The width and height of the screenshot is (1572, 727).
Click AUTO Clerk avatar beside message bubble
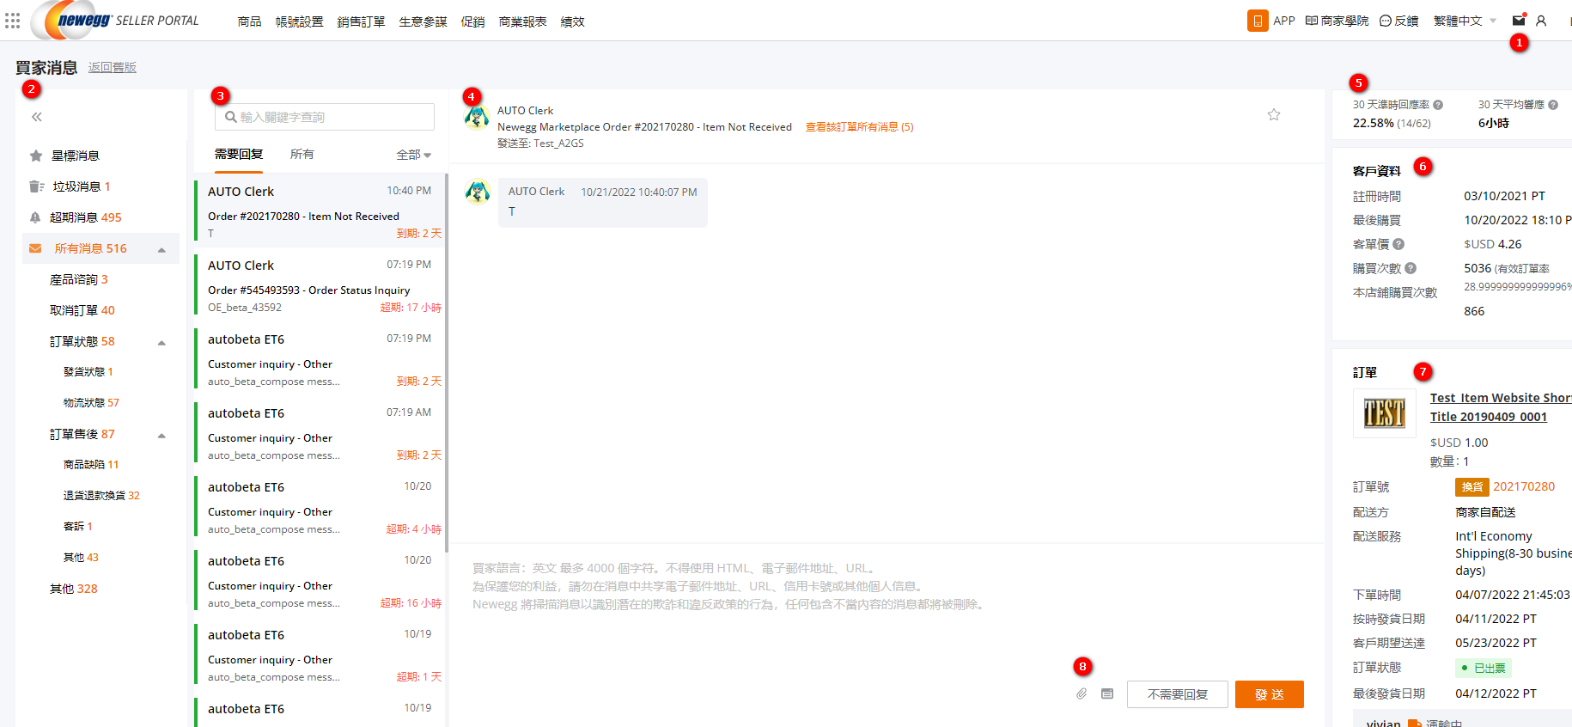(x=478, y=192)
